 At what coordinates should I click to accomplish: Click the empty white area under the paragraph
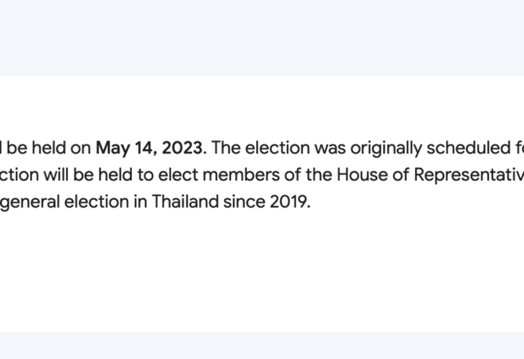point(262,271)
